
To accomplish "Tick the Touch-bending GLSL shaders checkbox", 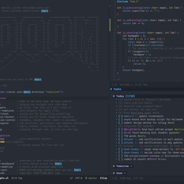I will [121, 133].
